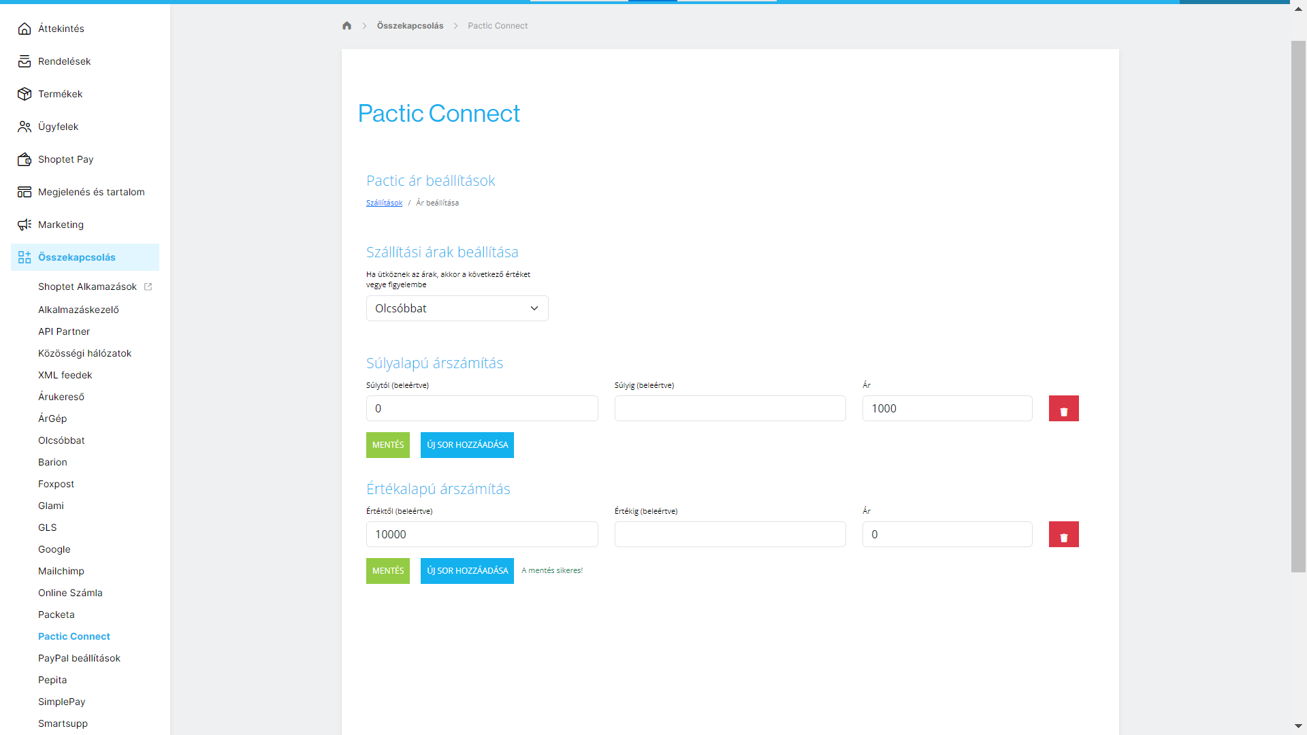Click the external link icon beside Shoptet Alkamazások
This screenshot has height=735, width=1307.
(148, 287)
